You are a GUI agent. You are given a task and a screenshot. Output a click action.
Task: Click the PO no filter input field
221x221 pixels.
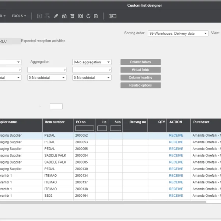coord(84,128)
